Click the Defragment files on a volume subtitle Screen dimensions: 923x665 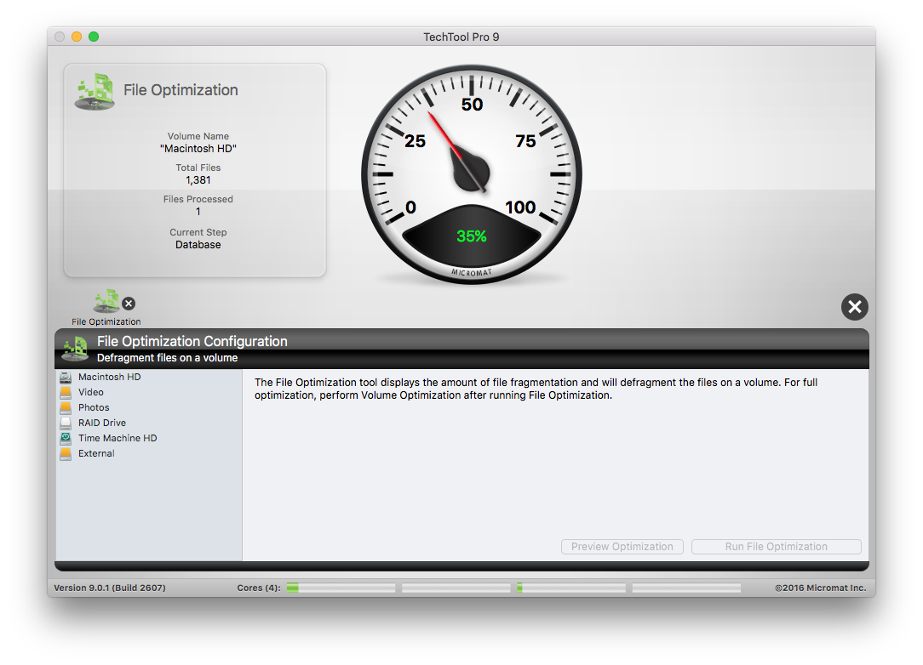click(167, 358)
